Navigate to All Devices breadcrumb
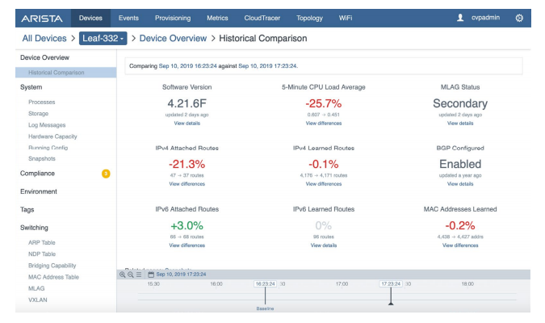Viewport: 545px width, 323px height. click(44, 38)
